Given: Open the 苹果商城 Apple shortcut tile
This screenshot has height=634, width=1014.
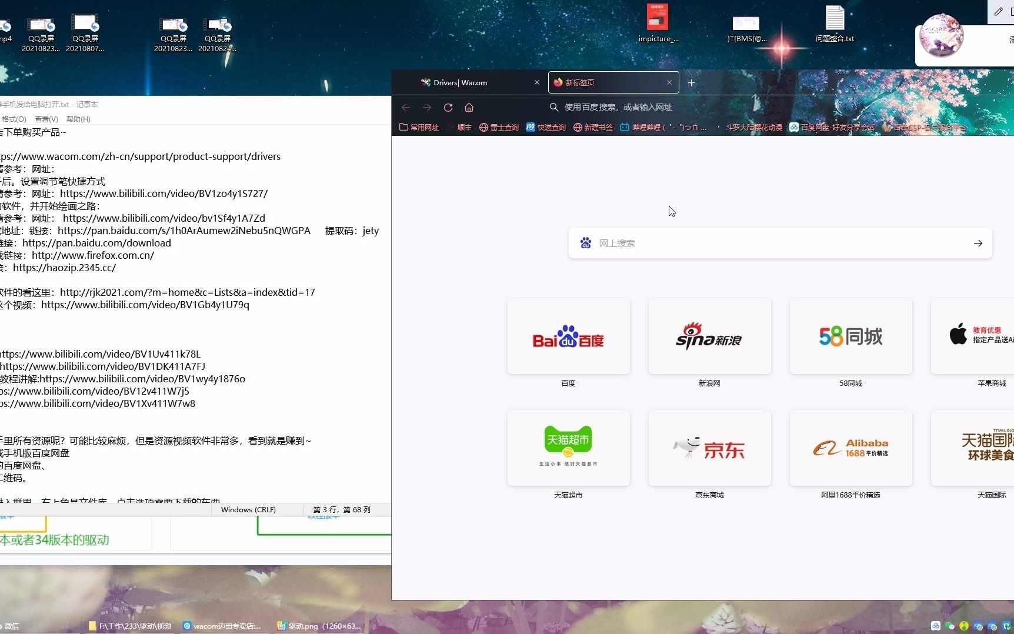Looking at the screenshot, I should pos(973,336).
